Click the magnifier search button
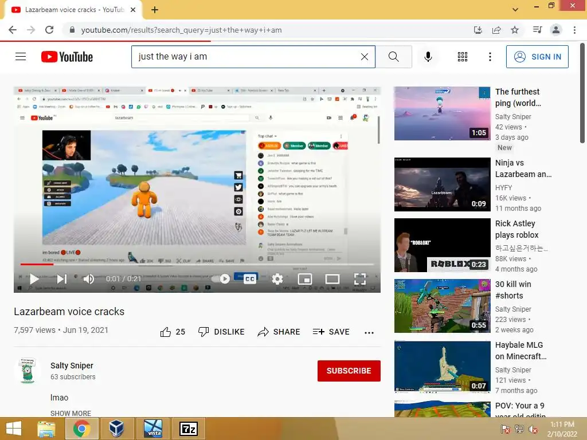587x440 pixels. click(x=393, y=57)
